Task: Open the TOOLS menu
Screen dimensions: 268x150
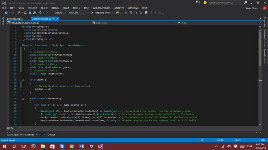Action: click(x=76, y=8)
